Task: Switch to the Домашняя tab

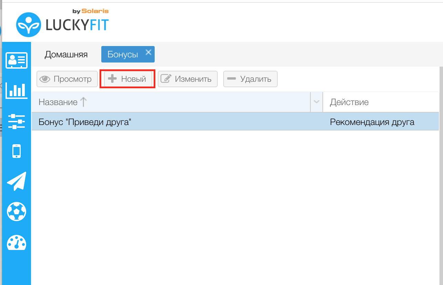Action: 66,54
